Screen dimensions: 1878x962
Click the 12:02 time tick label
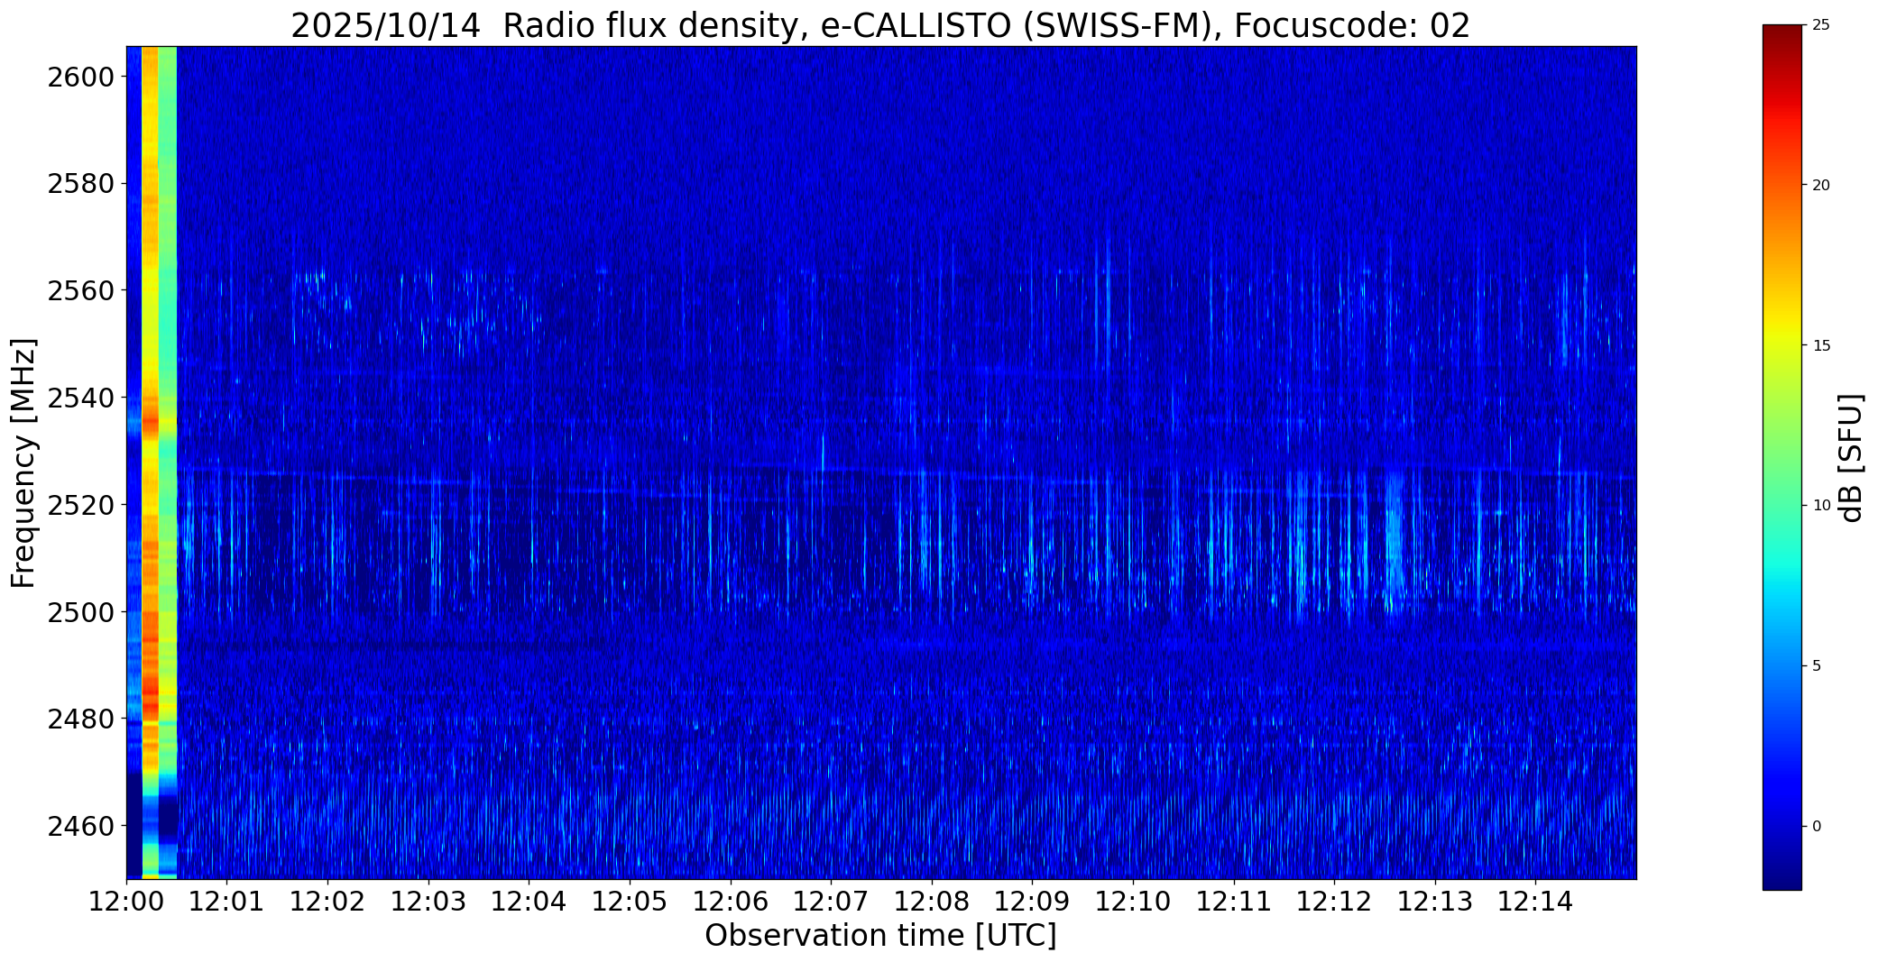click(x=327, y=902)
